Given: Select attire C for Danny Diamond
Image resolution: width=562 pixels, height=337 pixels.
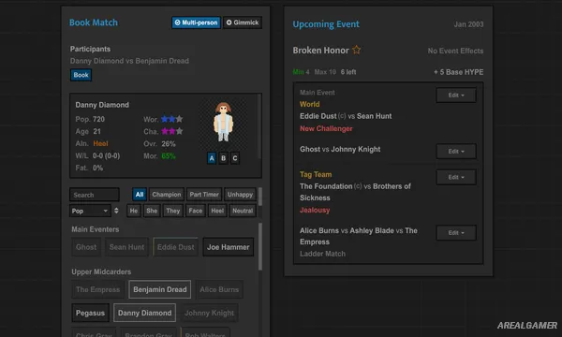Looking at the screenshot, I should pos(235,158).
